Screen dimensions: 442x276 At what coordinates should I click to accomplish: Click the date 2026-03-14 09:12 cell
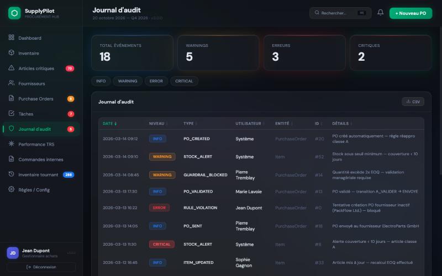point(120,139)
